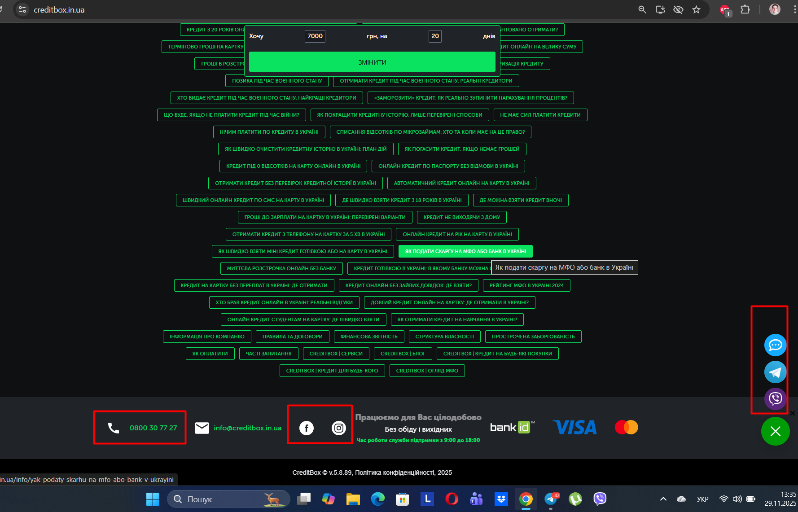Click the crossed-eye tracking protection icon
Viewport: 798px width, 512px height.
tap(678, 9)
